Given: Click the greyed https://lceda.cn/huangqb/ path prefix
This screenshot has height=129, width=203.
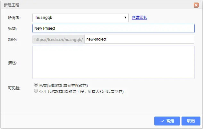Looking at the screenshot, I should pyautogui.click(x=58, y=39).
